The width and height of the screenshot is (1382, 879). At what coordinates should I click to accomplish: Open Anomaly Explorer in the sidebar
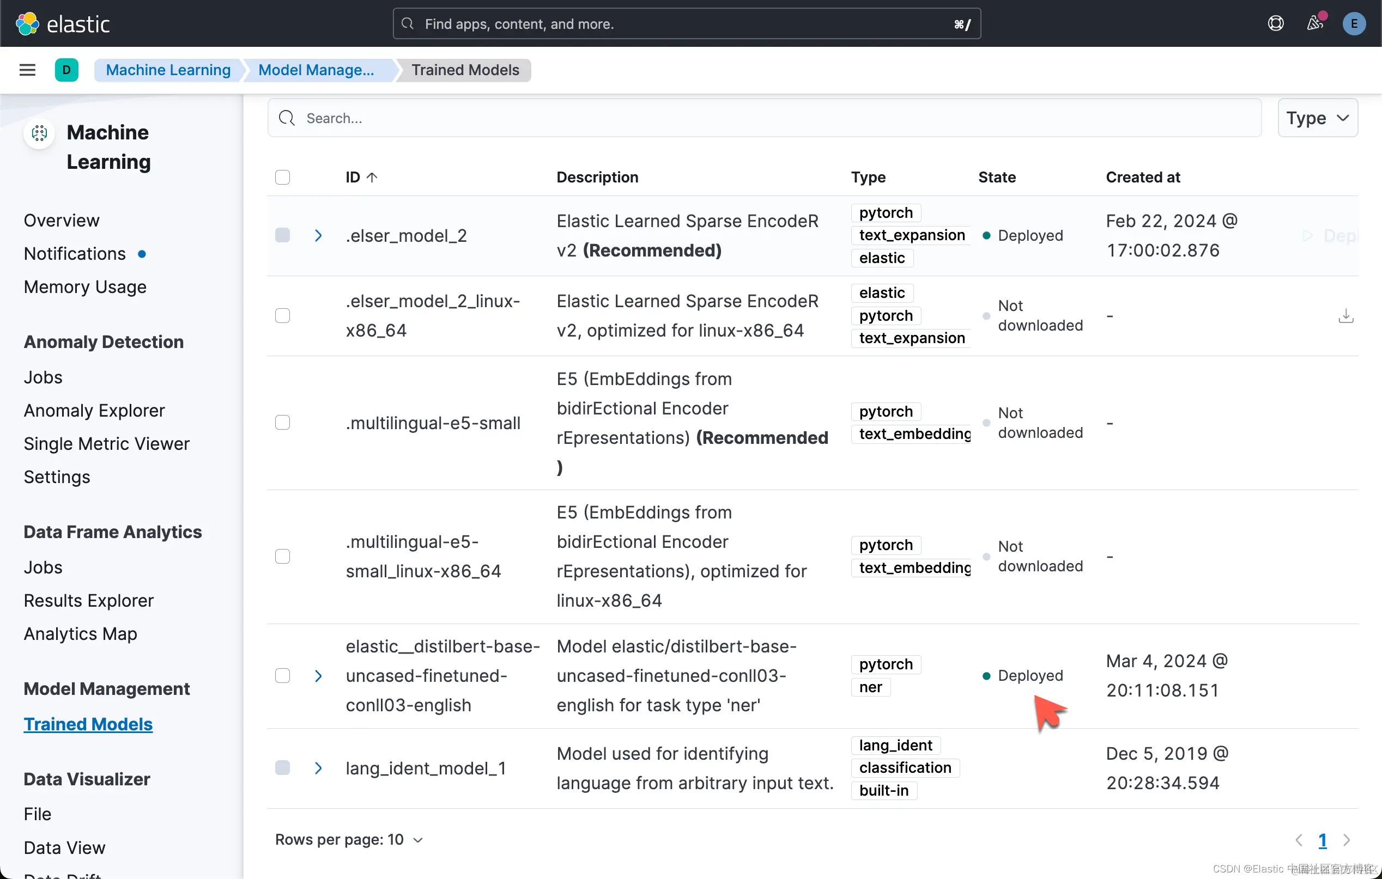(x=94, y=411)
